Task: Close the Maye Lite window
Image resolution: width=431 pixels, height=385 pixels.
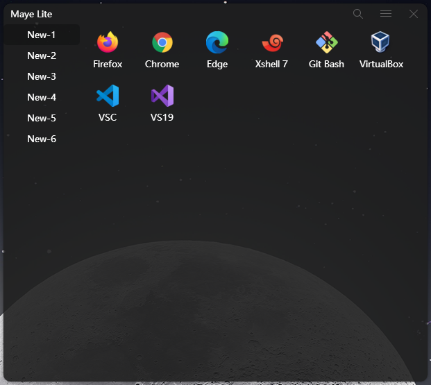Action: [414, 14]
